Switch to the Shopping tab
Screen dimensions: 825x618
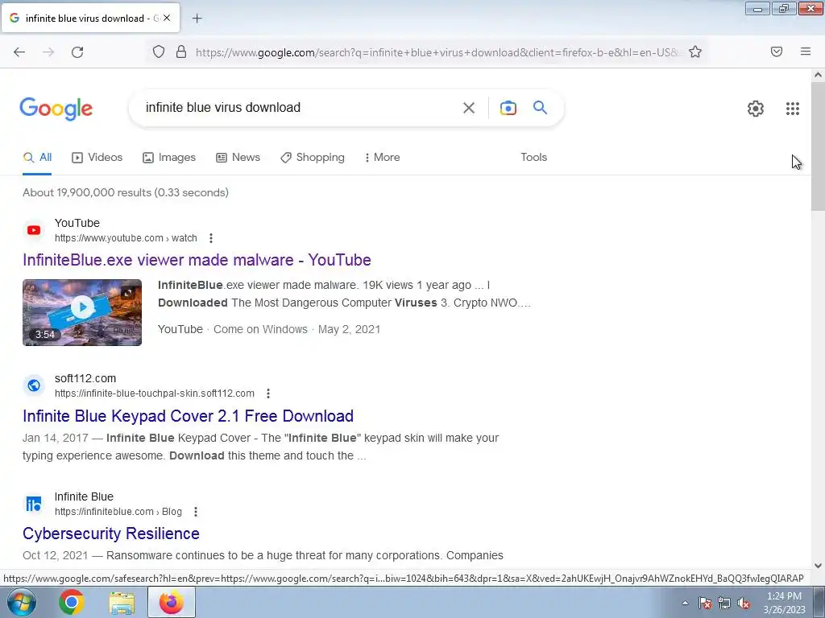coord(313,157)
